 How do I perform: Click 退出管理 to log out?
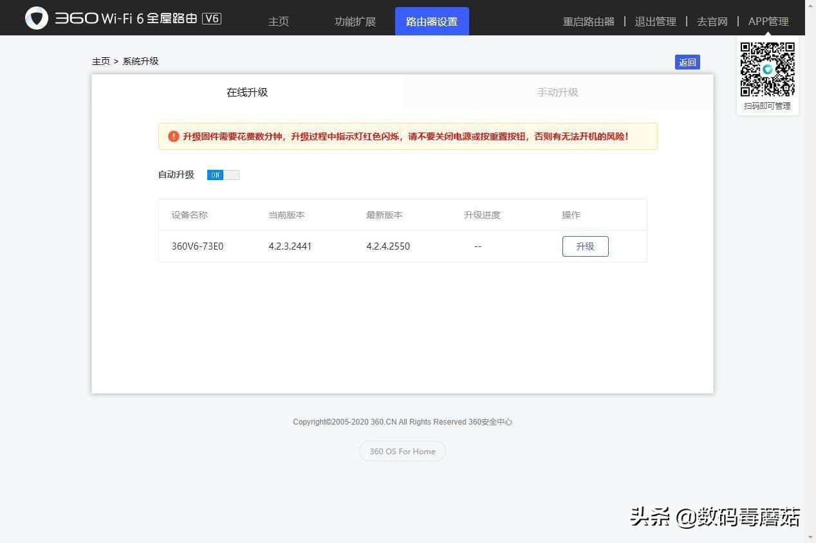click(655, 21)
